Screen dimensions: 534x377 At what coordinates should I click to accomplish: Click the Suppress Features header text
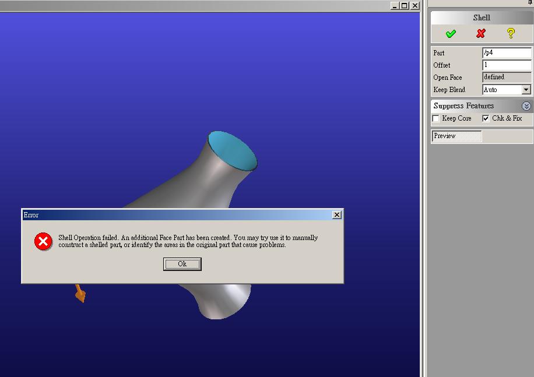pyautogui.click(x=463, y=106)
